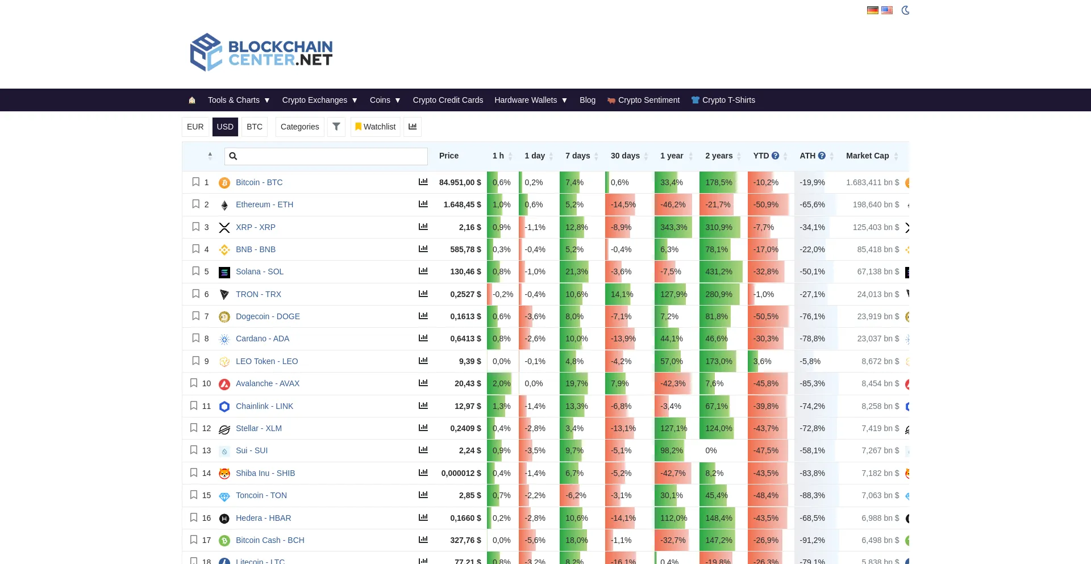
Task: Click the Solana coin logo
Action: [x=224, y=271]
